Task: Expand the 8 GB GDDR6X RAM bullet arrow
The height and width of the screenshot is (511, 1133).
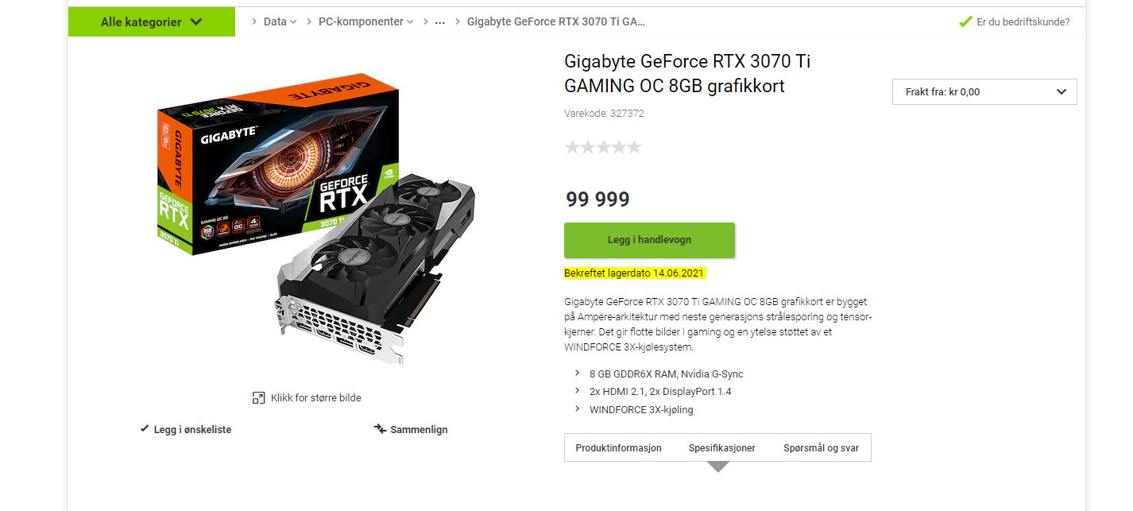Action: 577,373
